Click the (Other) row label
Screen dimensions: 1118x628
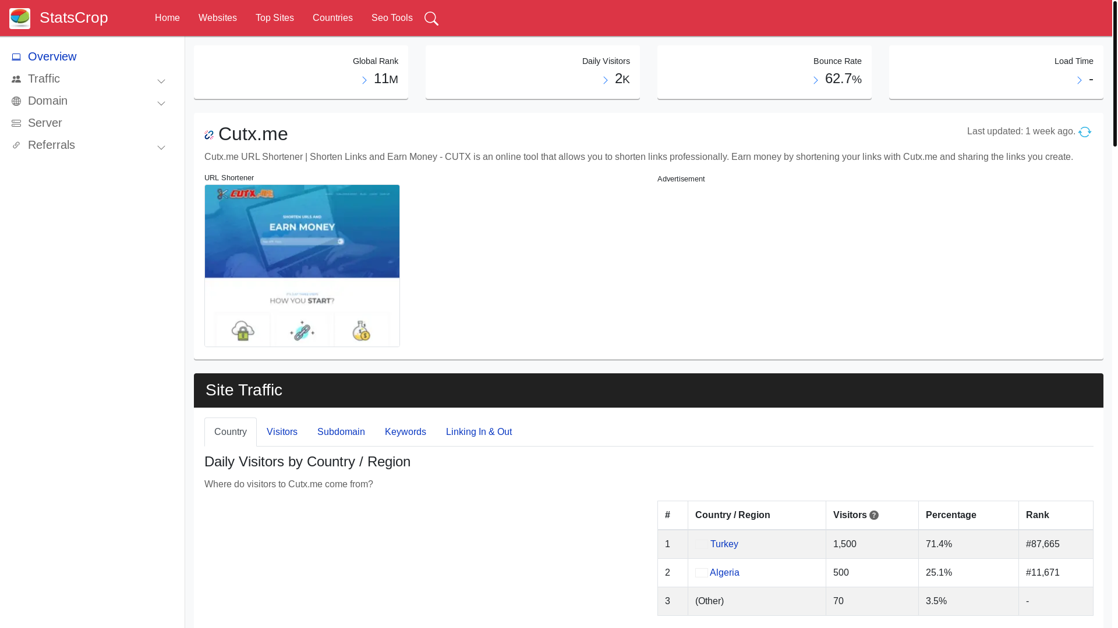(x=709, y=601)
